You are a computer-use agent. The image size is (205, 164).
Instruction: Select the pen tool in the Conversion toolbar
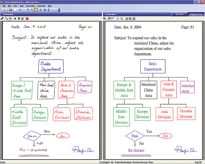(2, 19)
